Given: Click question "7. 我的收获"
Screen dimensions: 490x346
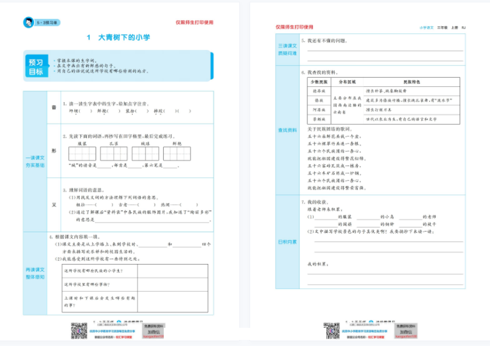Looking at the screenshot, I should coord(315,202).
